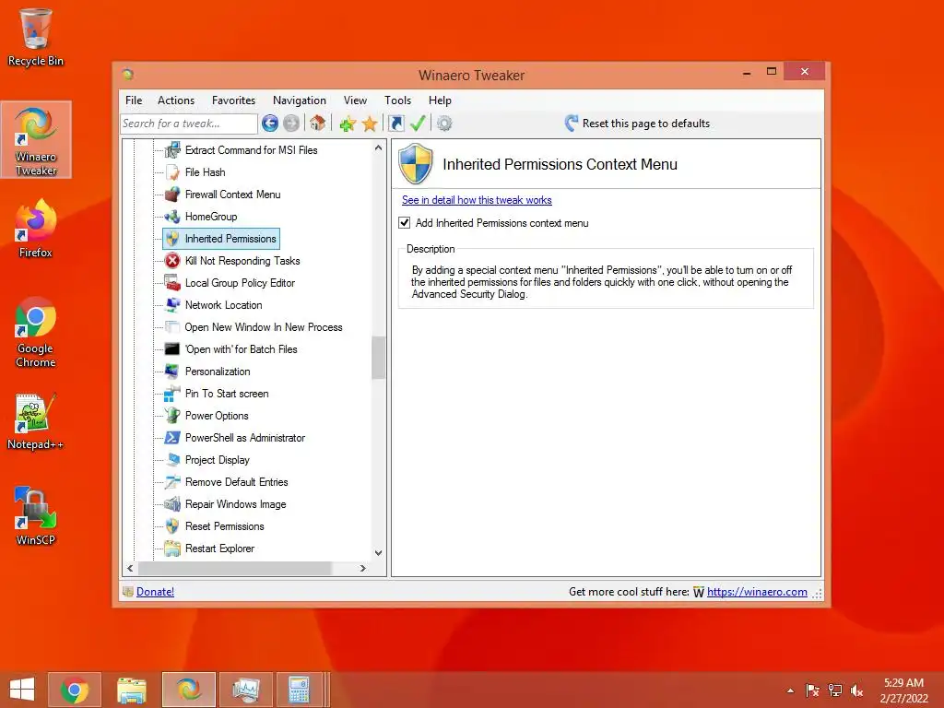Click the Local Group Policy Editor icon
944x708 pixels.
click(x=172, y=283)
